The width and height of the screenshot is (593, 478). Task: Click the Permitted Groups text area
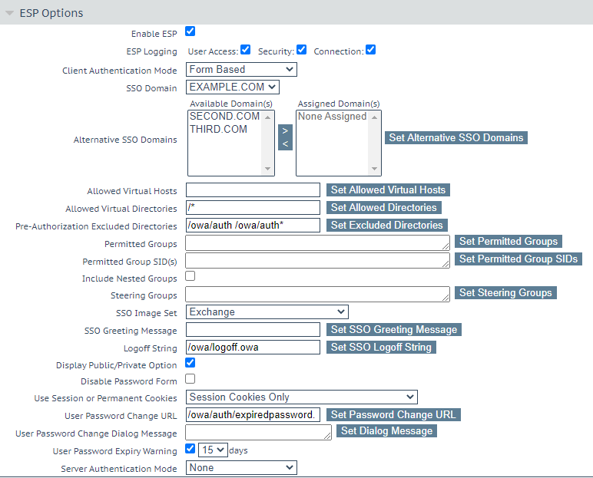317,243
